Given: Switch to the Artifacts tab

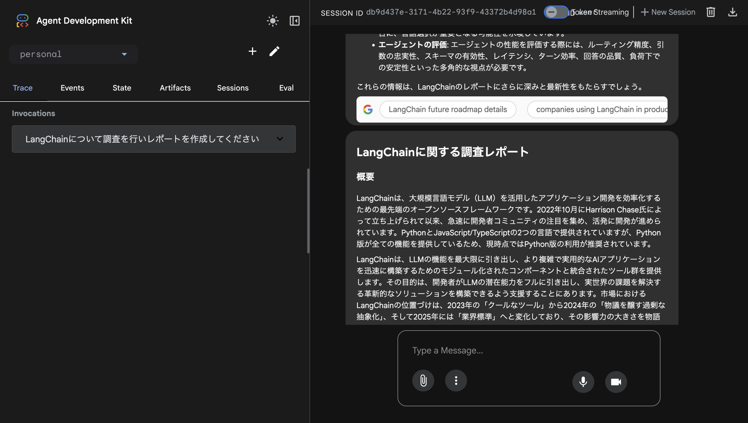Looking at the screenshot, I should (x=175, y=88).
